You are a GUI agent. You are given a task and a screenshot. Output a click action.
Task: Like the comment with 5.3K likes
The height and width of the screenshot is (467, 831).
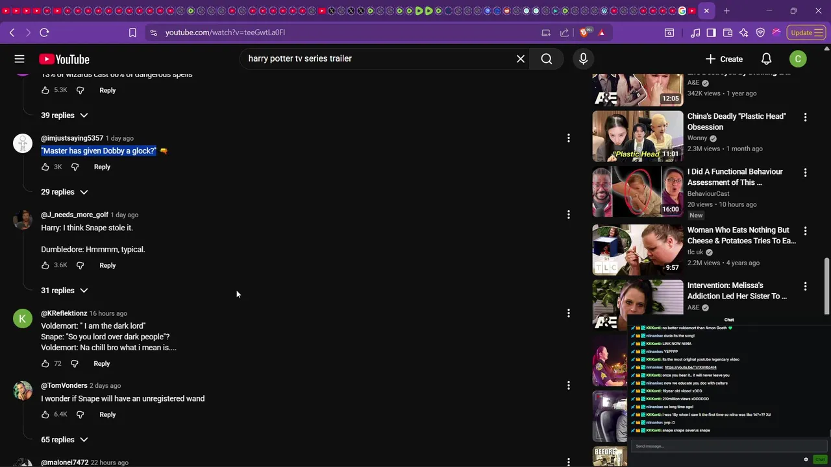tap(45, 90)
